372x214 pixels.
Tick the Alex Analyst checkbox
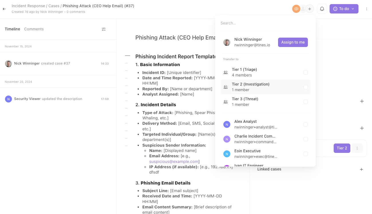point(306,124)
